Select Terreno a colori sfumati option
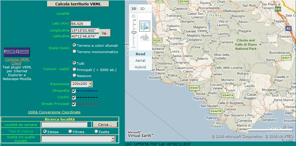This screenshot has width=296, height=146. coord(74,45)
